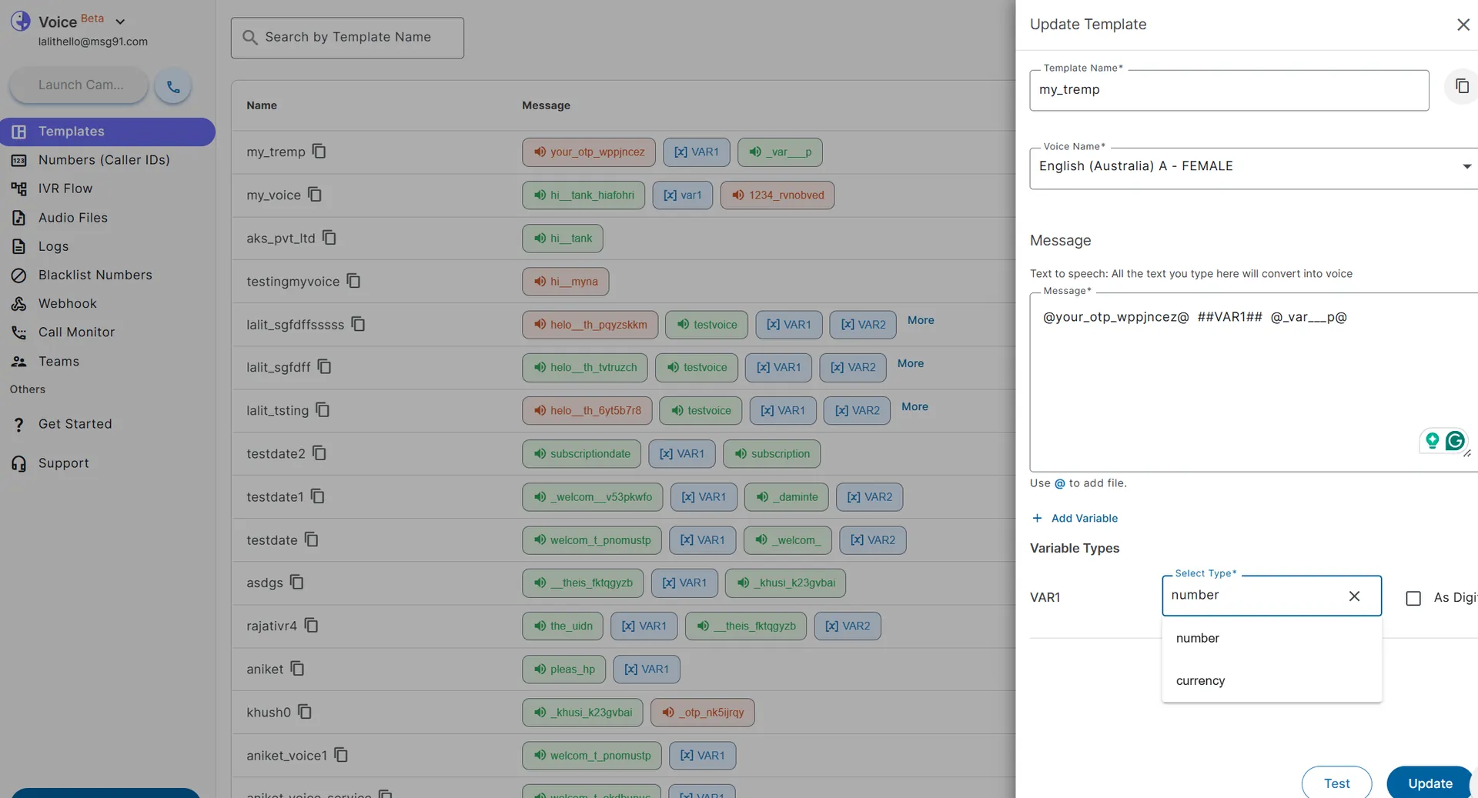Select currency from the type list
Viewport: 1478px width, 798px height.
[x=1200, y=681]
